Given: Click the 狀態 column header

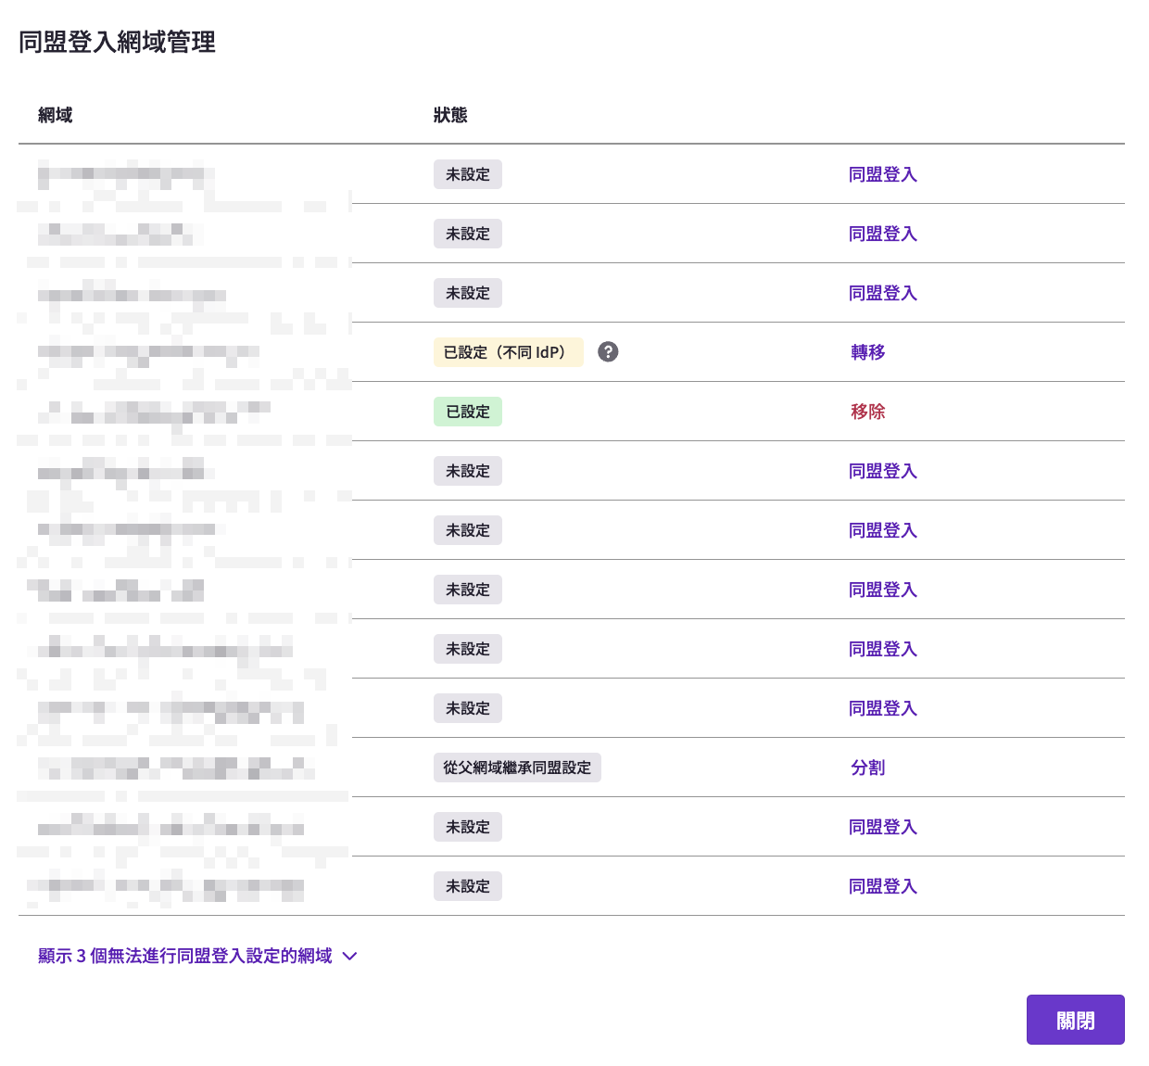Looking at the screenshot, I should 450,115.
